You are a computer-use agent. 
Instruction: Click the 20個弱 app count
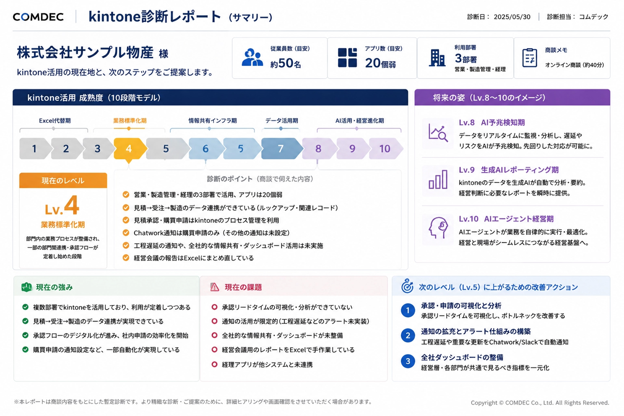[x=380, y=63]
